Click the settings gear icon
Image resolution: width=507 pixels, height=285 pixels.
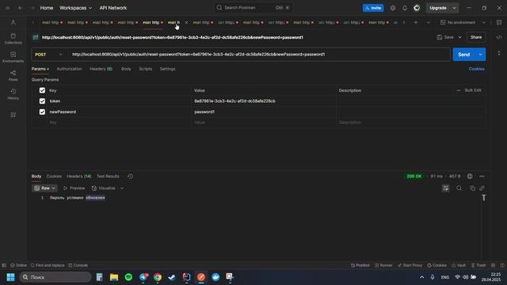(x=393, y=8)
